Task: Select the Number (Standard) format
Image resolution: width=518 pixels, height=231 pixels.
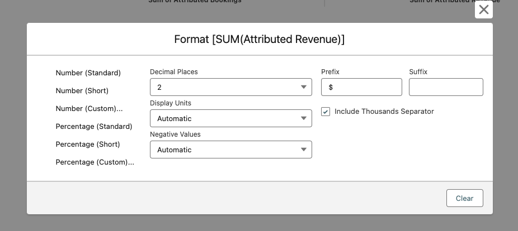Action: coord(88,73)
